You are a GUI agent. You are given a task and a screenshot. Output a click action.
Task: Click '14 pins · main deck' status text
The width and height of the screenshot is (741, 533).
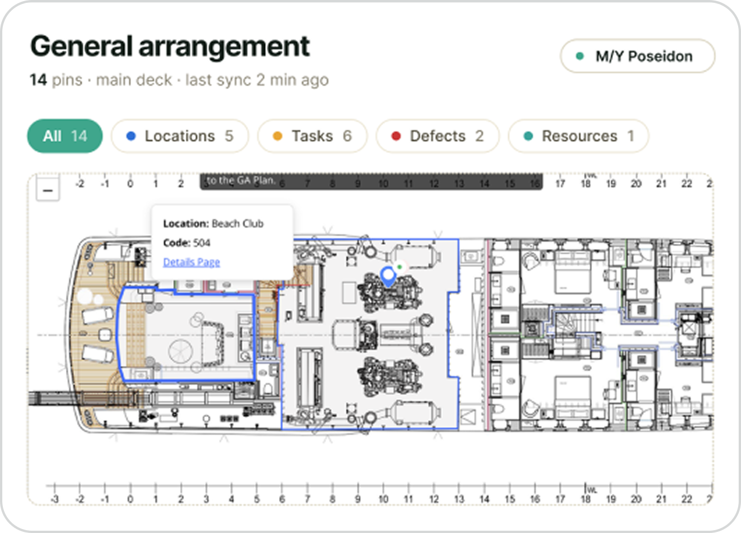coord(101,80)
